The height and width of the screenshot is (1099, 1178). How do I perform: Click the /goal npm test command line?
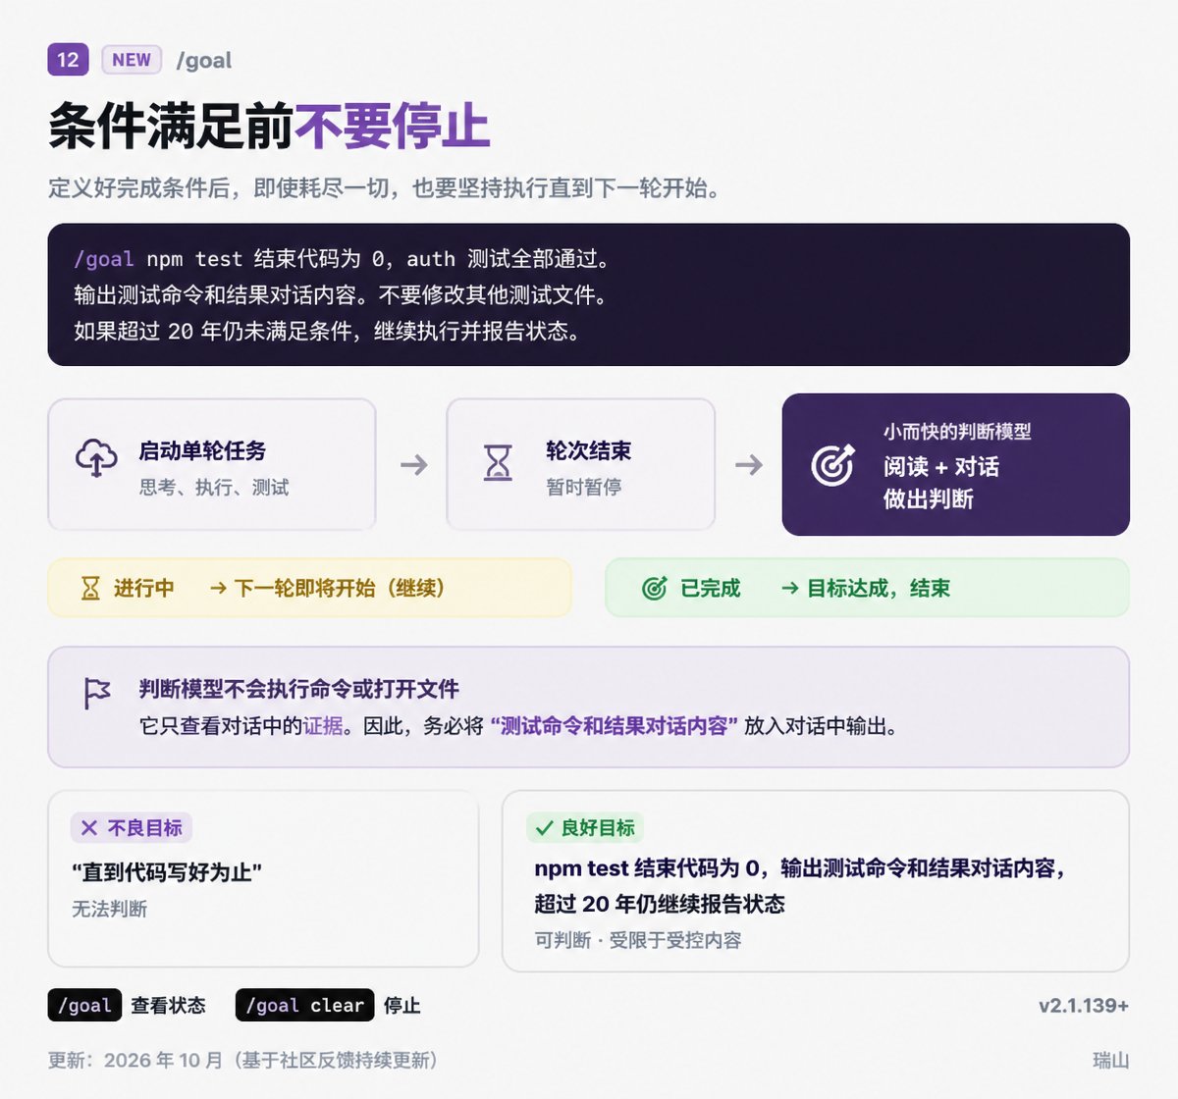[x=343, y=259]
